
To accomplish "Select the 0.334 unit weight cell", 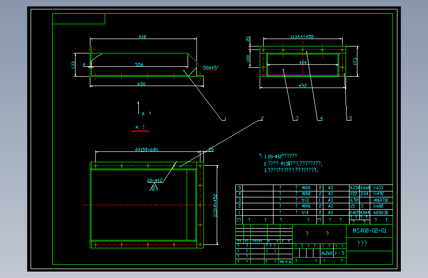I will click(354, 187).
